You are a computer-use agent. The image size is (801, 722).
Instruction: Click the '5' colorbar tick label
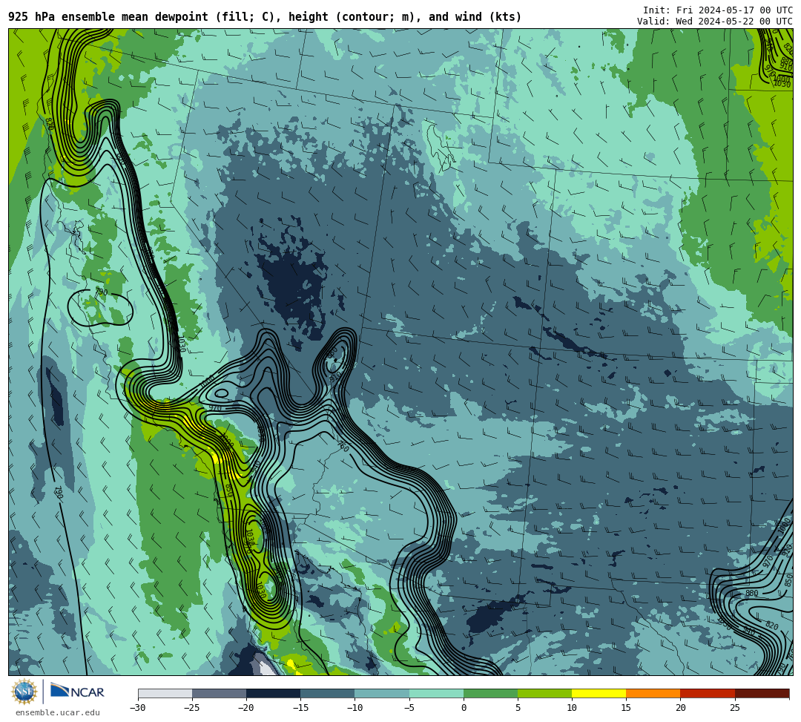pos(518,708)
